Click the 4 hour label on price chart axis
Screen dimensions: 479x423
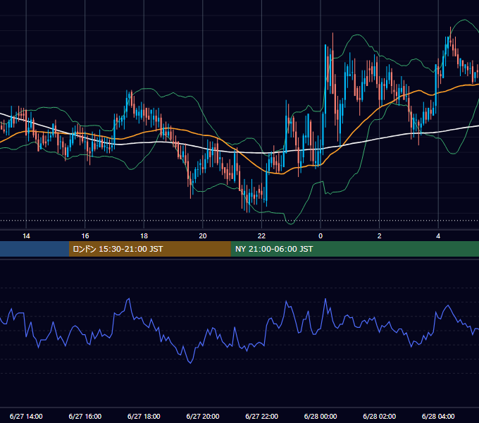point(438,236)
